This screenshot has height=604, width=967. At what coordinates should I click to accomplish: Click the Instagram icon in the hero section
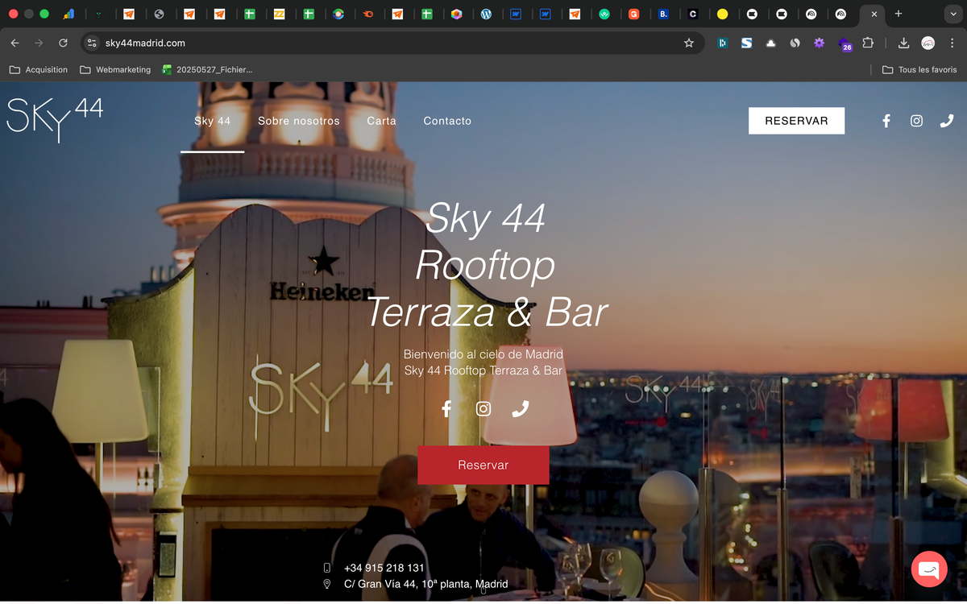tap(483, 408)
